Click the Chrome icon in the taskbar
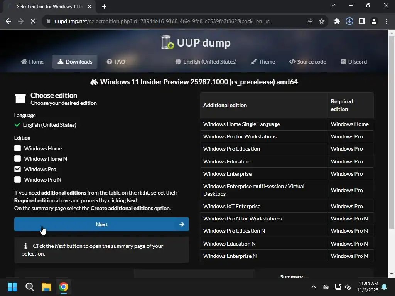The height and width of the screenshot is (296, 395). tap(64, 287)
